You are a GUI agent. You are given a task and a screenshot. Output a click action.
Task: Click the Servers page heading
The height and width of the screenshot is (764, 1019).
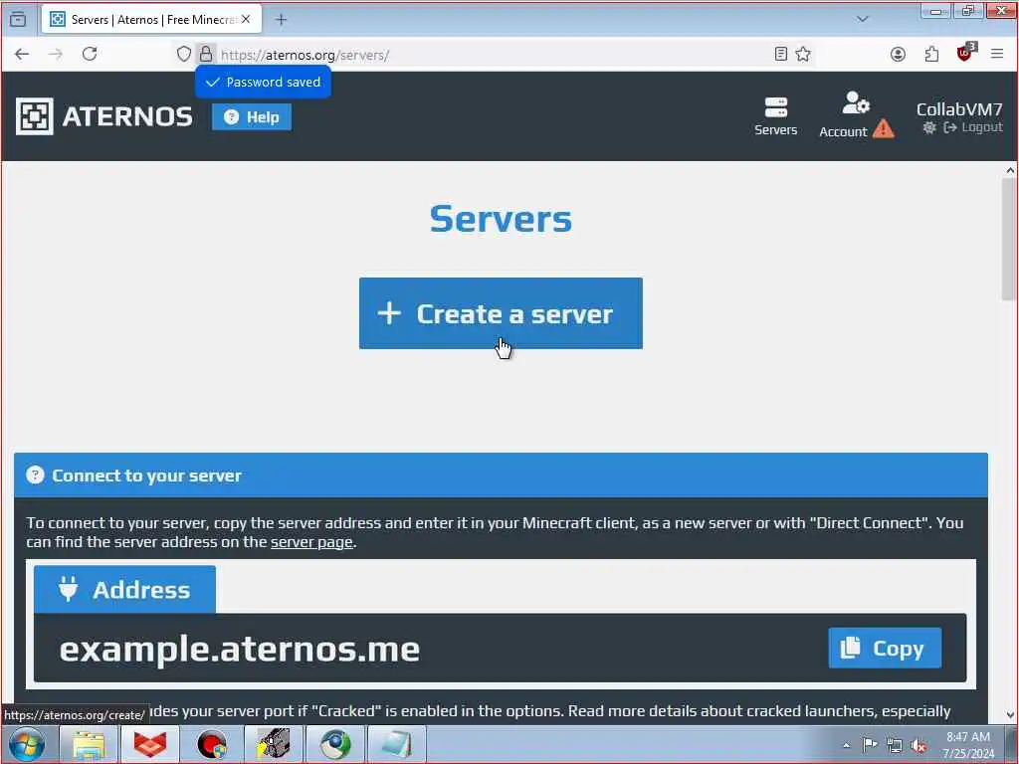click(502, 219)
